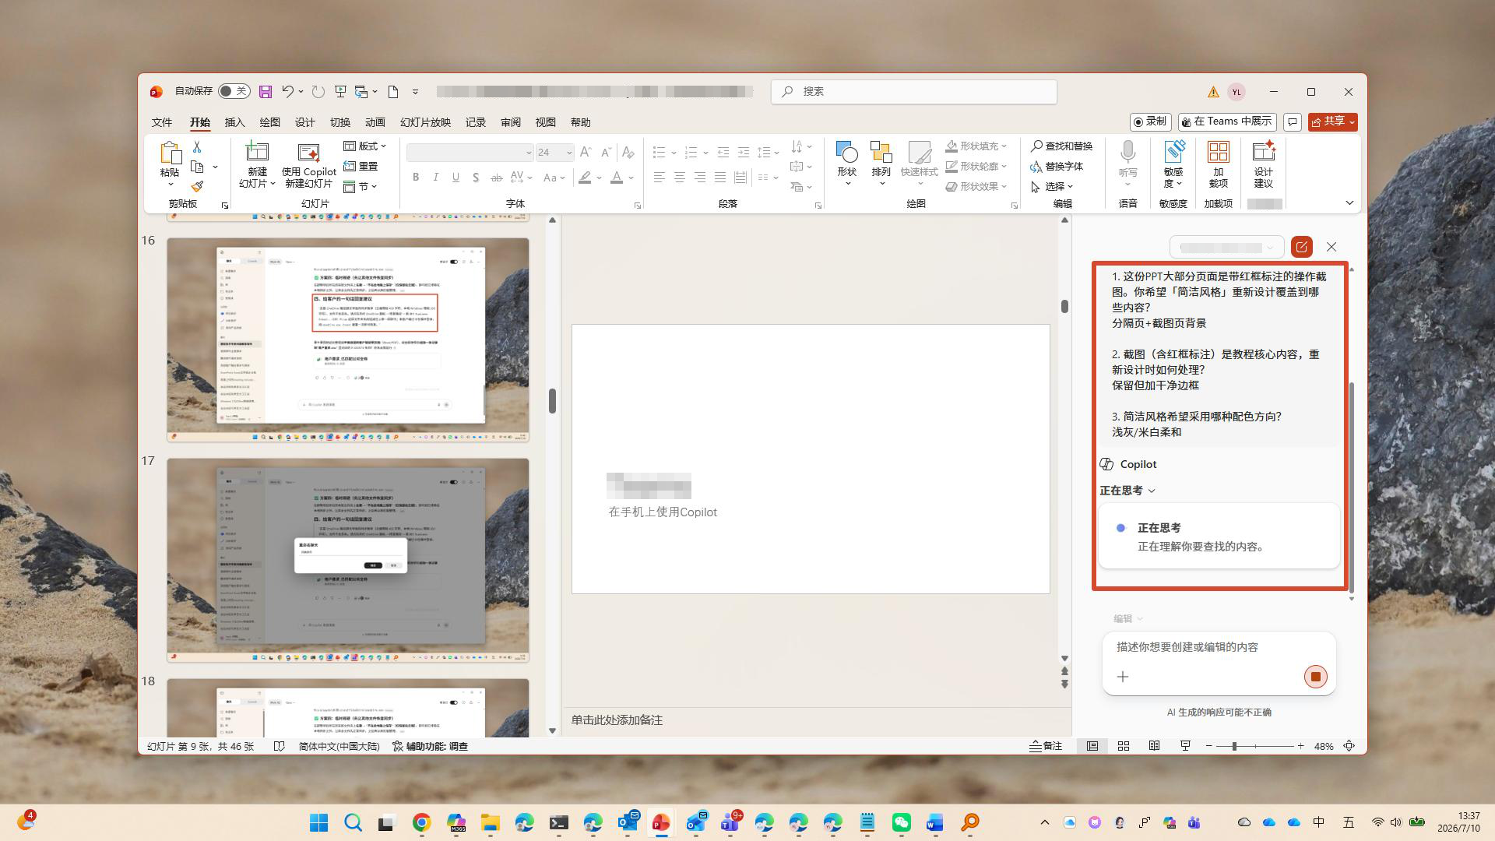Click the 共享 share button
This screenshot has width=1495, height=841.
click(1332, 122)
